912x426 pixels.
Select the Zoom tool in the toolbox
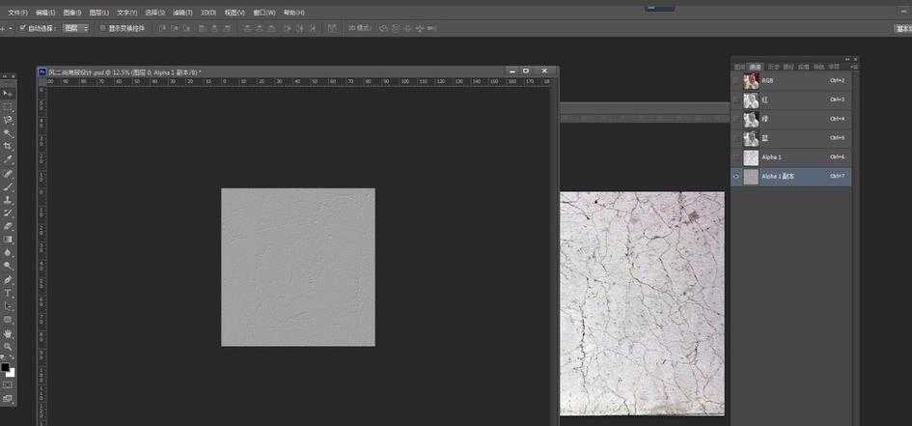pyautogui.click(x=8, y=346)
